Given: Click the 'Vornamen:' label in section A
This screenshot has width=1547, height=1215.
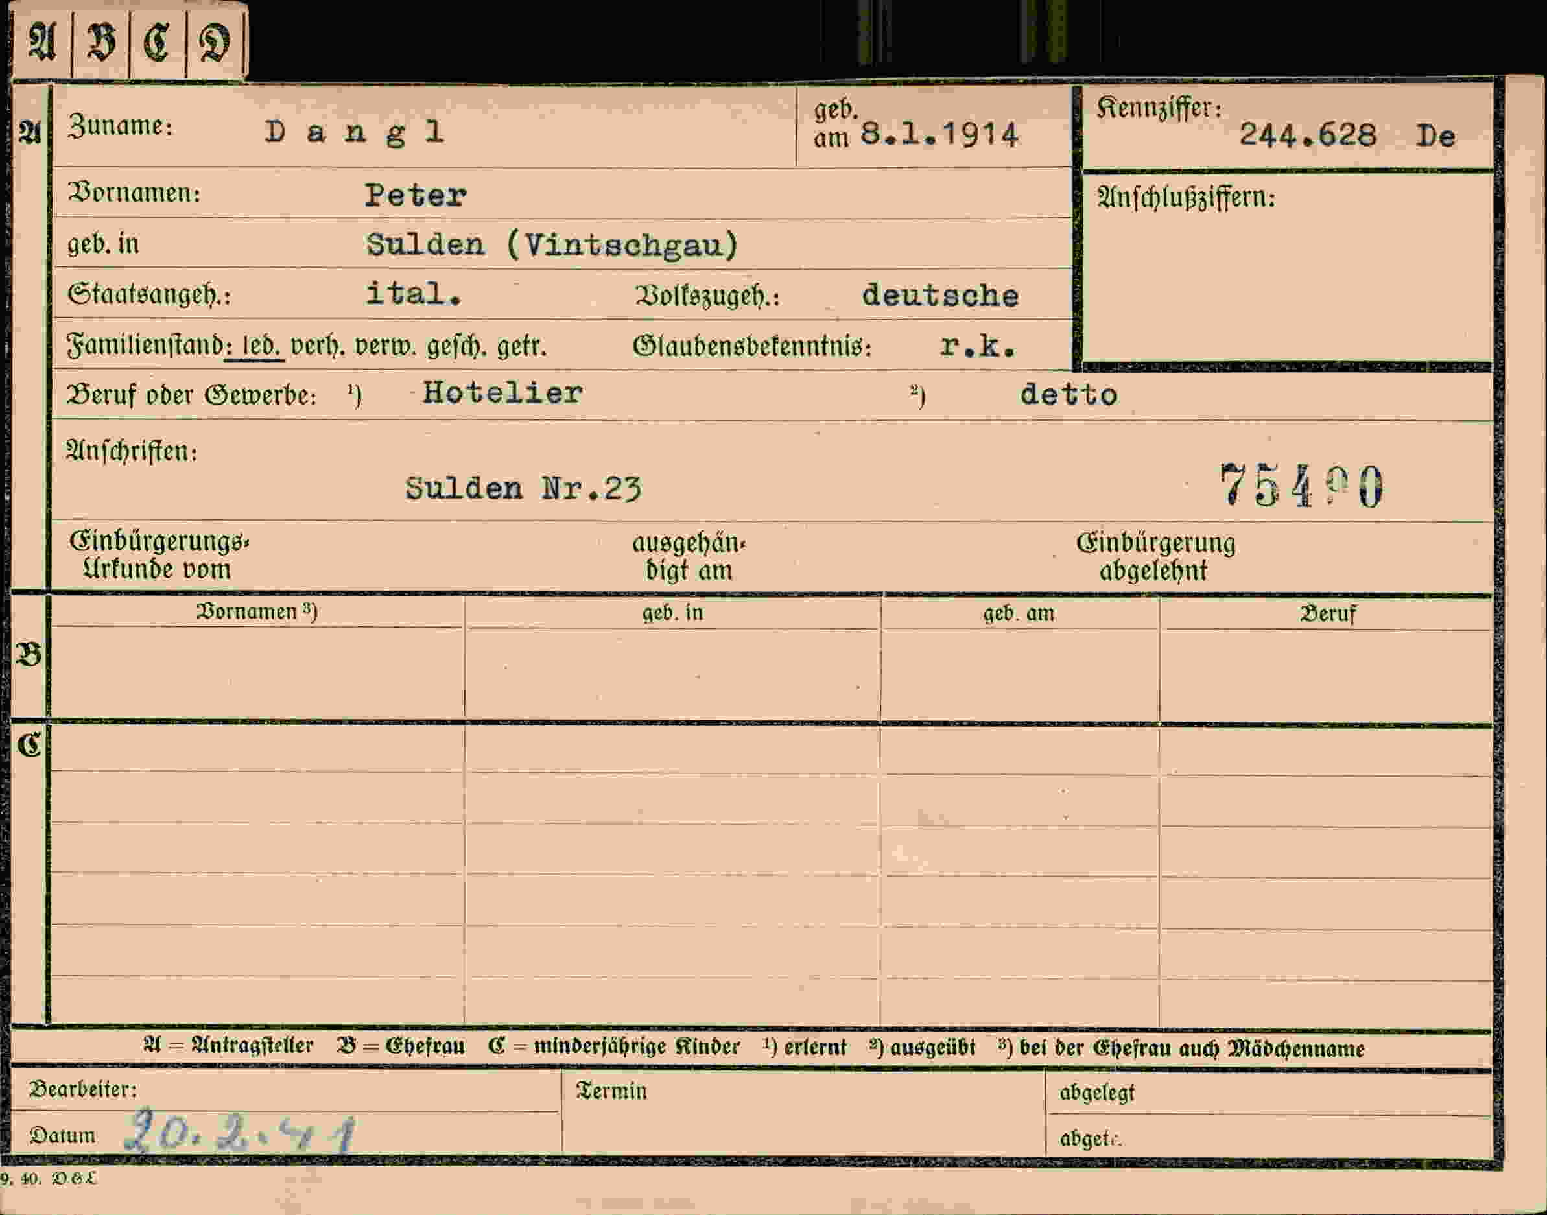Looking at the screenshot, I should [134, 193].
